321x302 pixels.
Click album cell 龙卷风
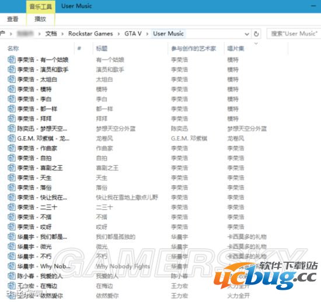(236, 138)
